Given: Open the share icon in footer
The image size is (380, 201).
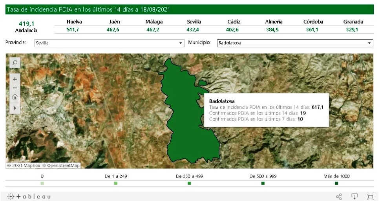Looking at the screenshot, I should coord(339,196).
